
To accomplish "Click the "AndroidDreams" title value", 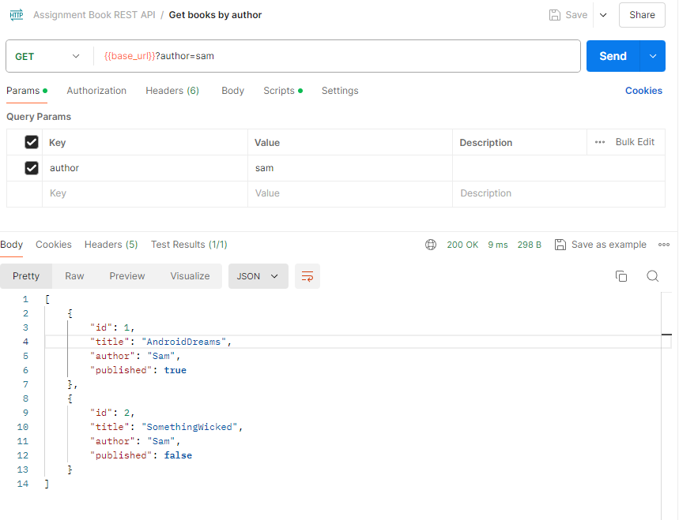I will point(183,342).
